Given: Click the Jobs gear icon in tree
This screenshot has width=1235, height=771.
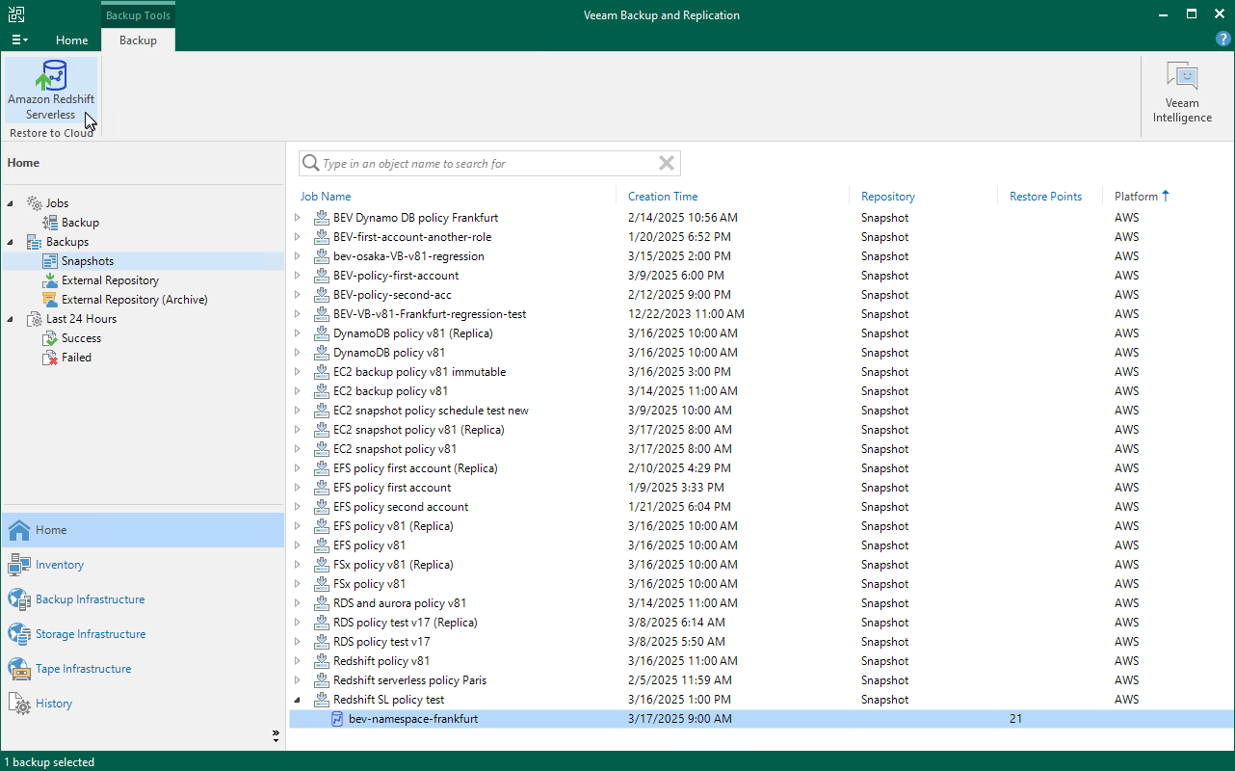Looking at the screenshot, I should pos(34,203).
